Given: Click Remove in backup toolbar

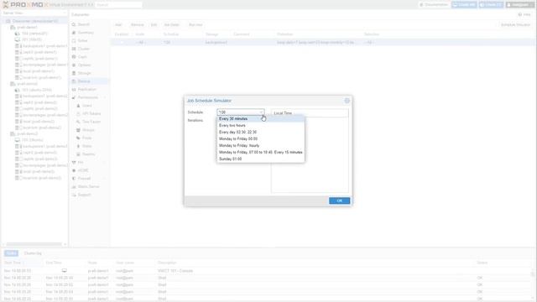Looking at the screenshot, I should click(138, 25).
